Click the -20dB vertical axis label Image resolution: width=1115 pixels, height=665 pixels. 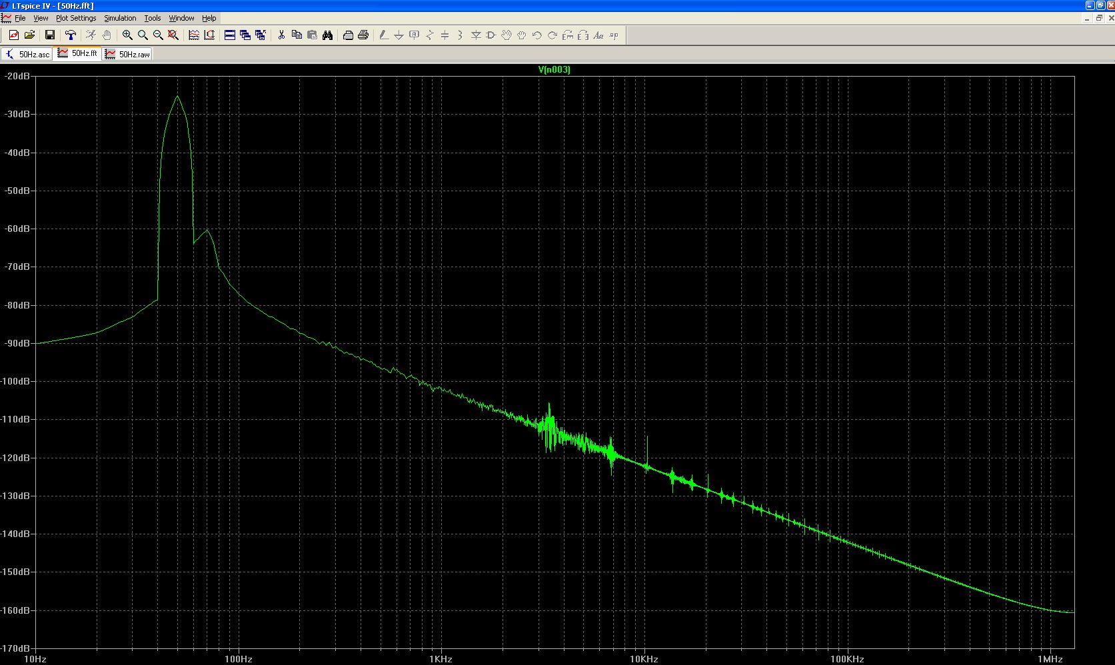pyautogui.click(x=17, y=76)
